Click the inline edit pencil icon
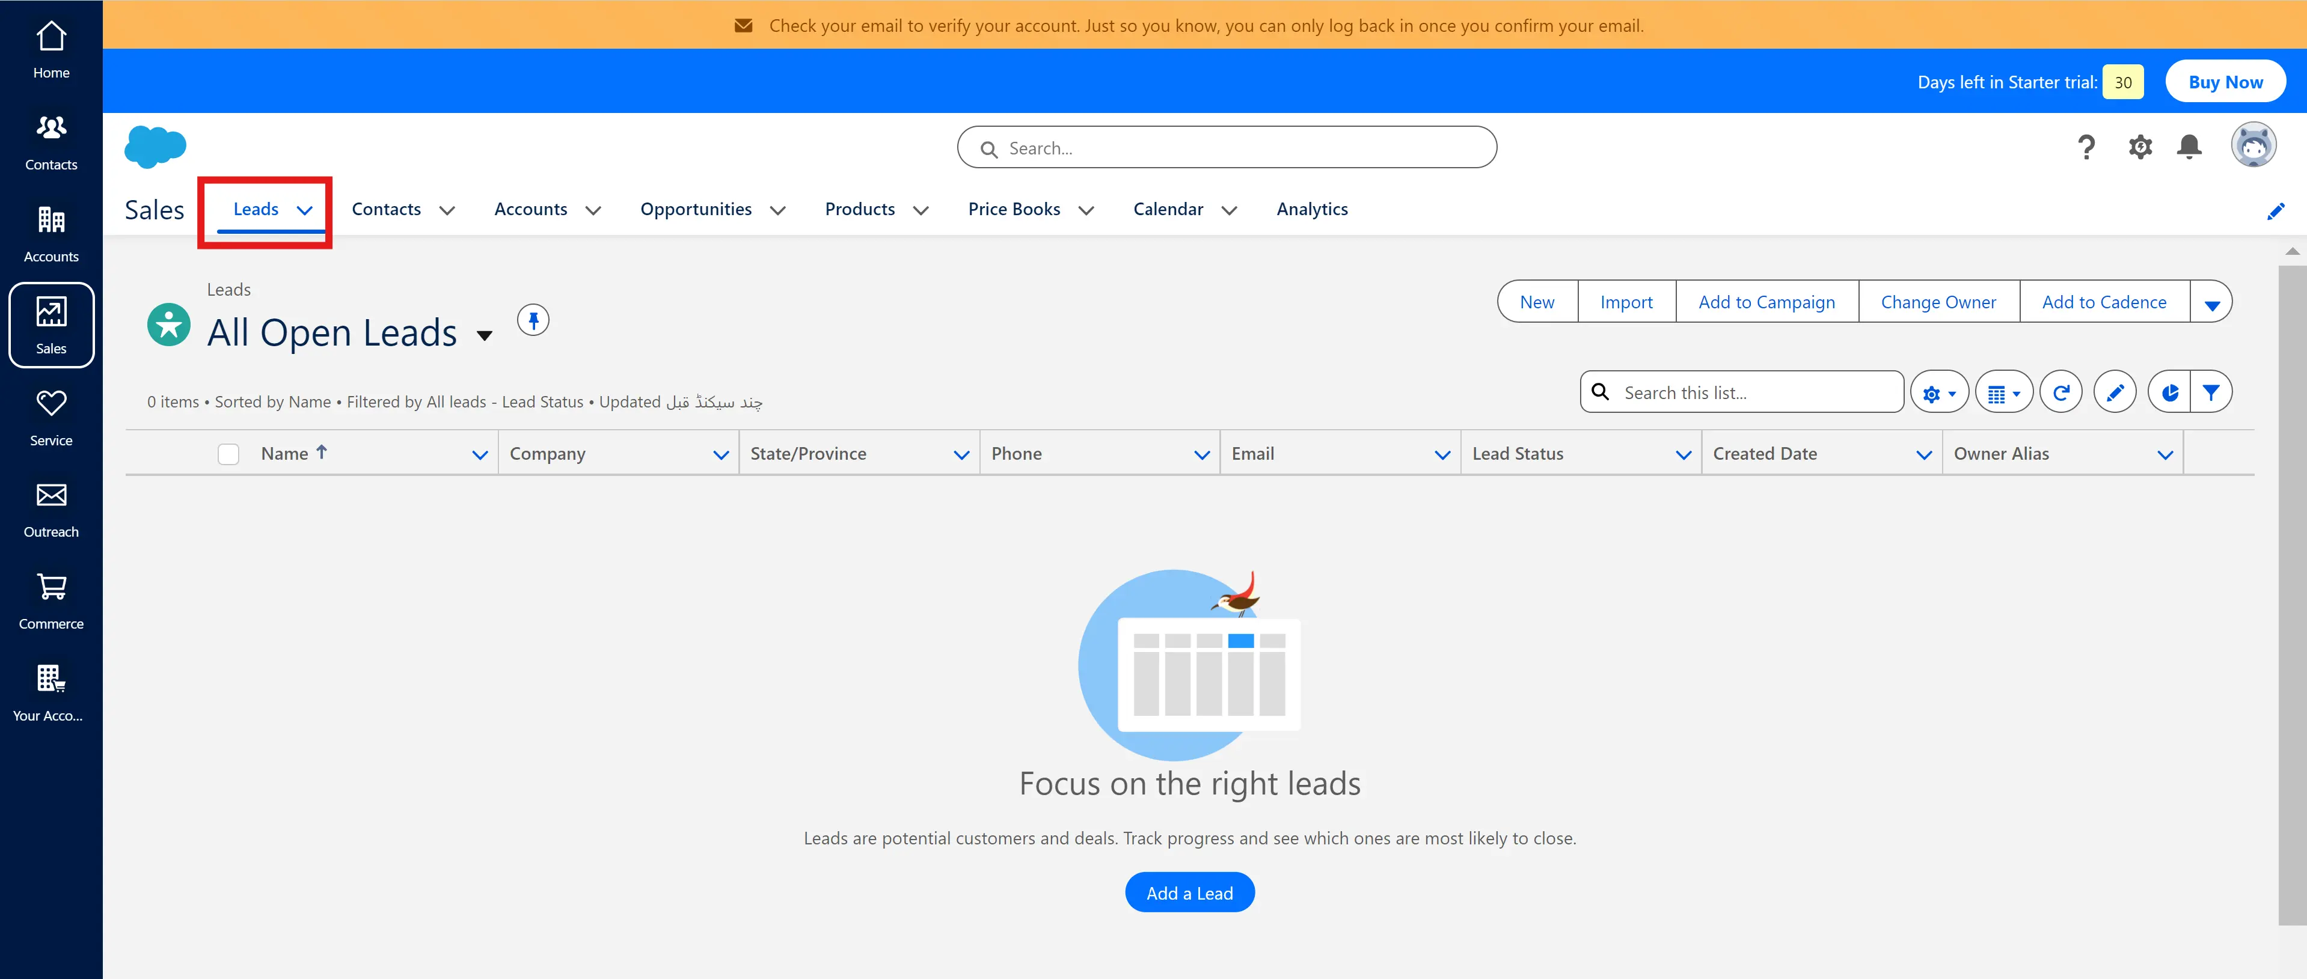This screenshot has width=2307, height=979. (x=2115, y=393)
